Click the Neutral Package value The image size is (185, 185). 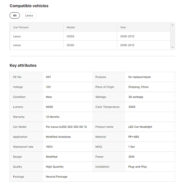tap(56, 177)
